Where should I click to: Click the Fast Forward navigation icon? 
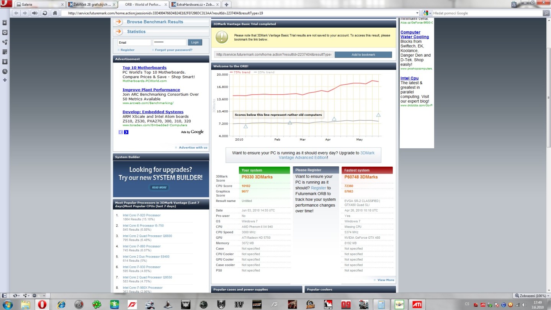coord(35,13)
